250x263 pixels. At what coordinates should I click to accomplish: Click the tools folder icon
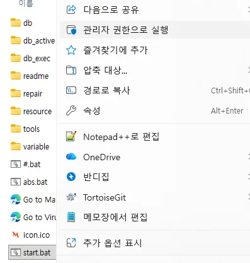[16, 129]
